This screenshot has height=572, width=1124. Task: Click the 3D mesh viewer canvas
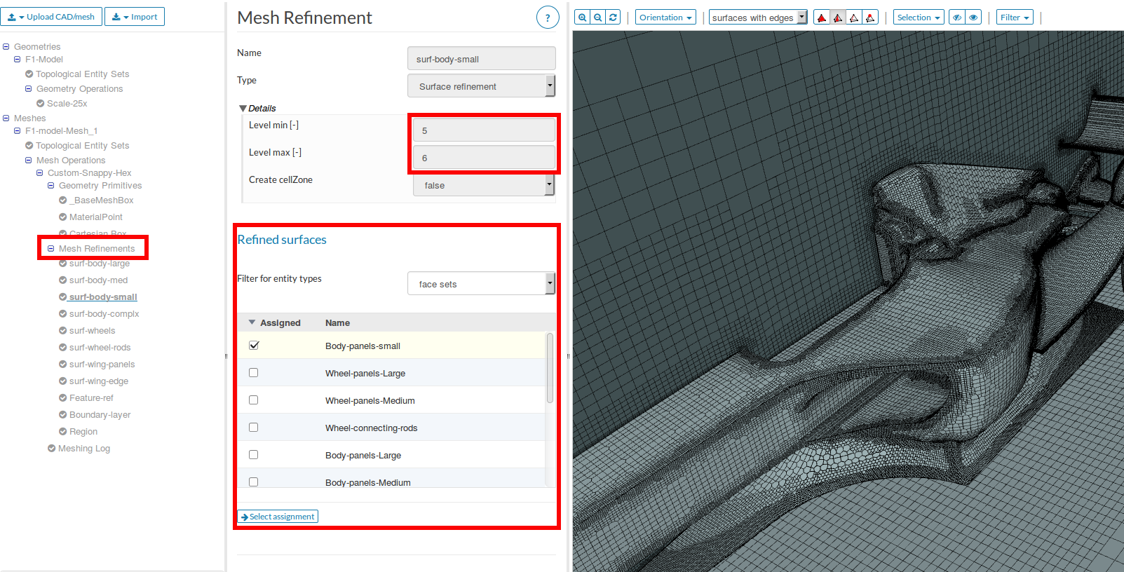pos(848,301)
